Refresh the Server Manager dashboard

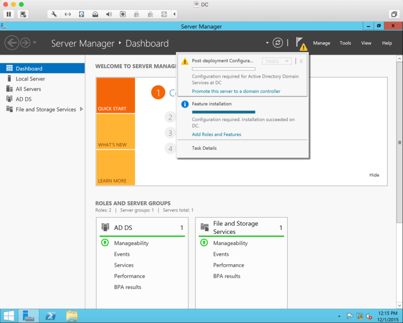coord(278,43)
